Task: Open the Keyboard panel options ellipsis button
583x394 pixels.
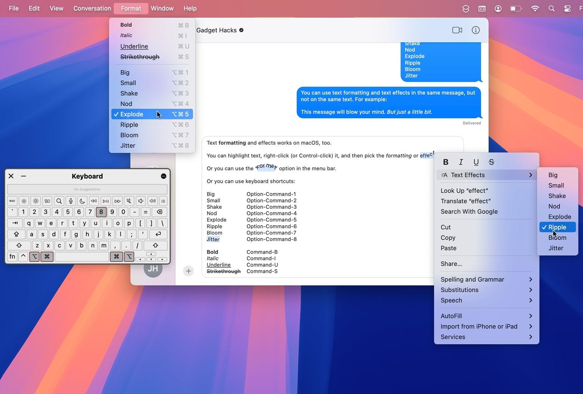Action: pyautogui.click(x=163, y=176)
